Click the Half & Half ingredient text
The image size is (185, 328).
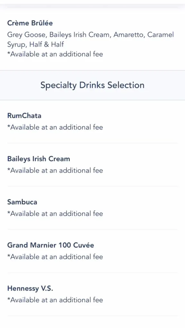tap(47, 44)
